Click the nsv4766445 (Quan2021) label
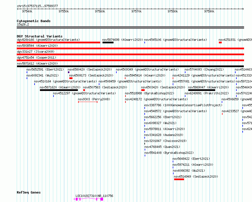The height and width of the screenshot is (202, 252). (x=162, y=147)
